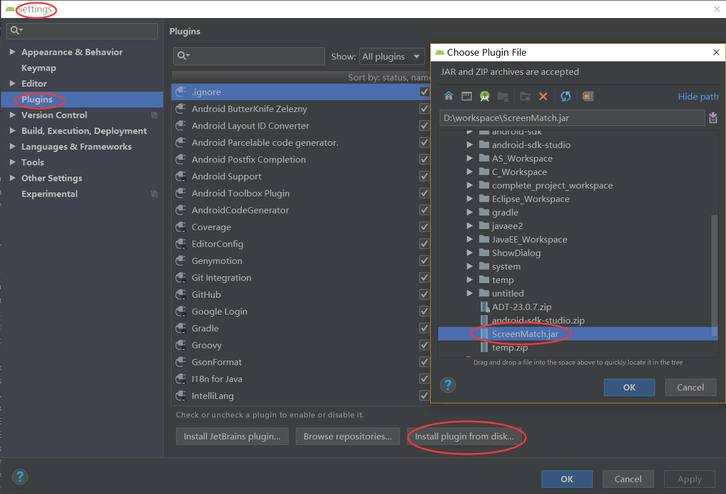726x494 pixels.
Task: Open recent path history icon beside path field
Action: tap(713, 118)
